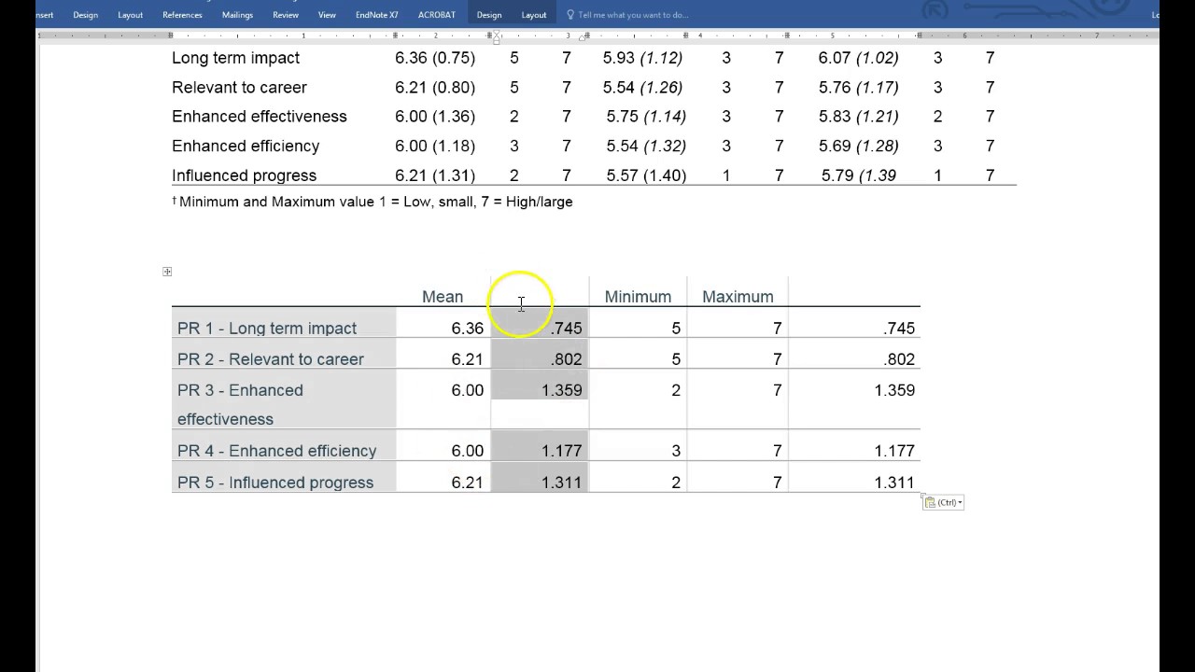Viewport: 1195px width, 672px height.
Task: Click the 5.93 (1.12) cell
Action: click(x=642, y=58)
